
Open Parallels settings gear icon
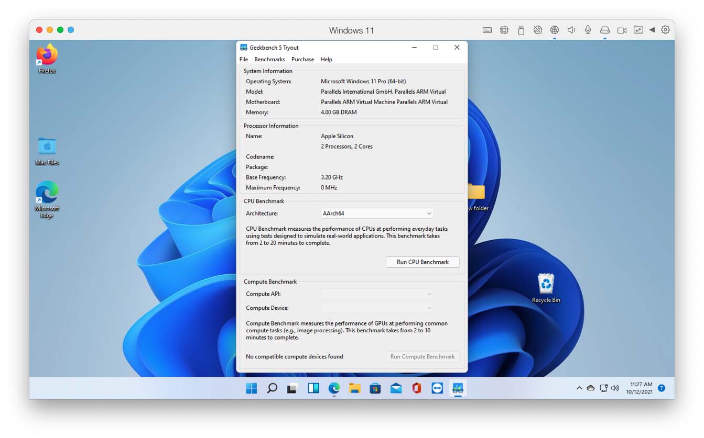[x=665, y=30]
